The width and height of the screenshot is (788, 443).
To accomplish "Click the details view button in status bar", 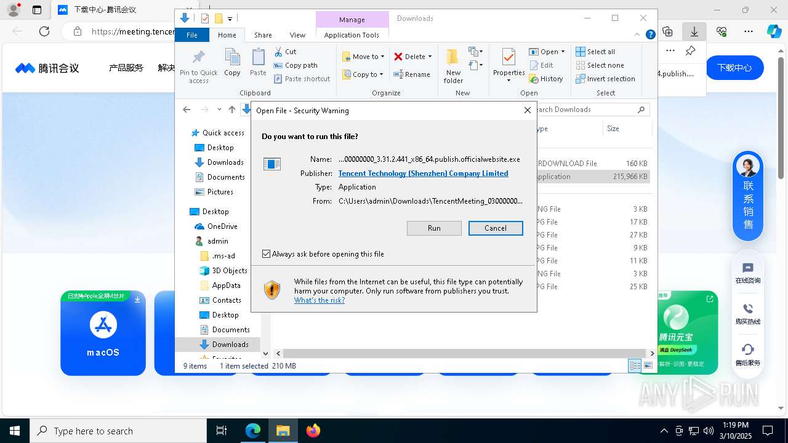I will tap(634, 366).
